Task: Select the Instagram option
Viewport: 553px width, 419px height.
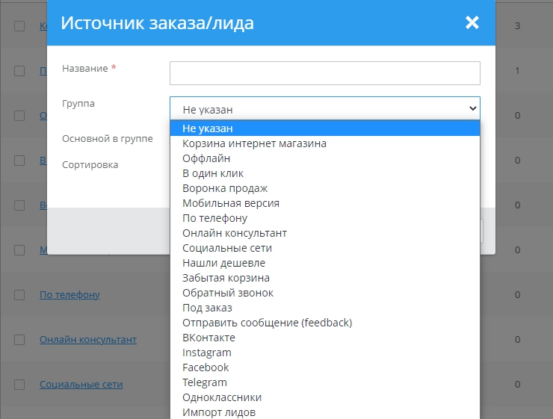Action: pos(207,353)
